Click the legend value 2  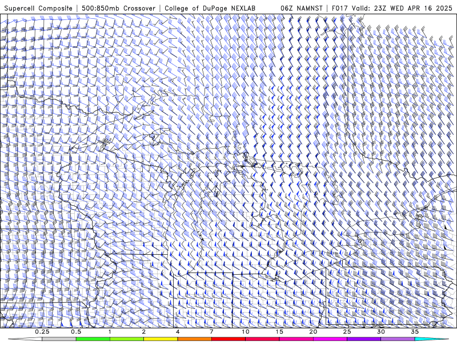144,332
